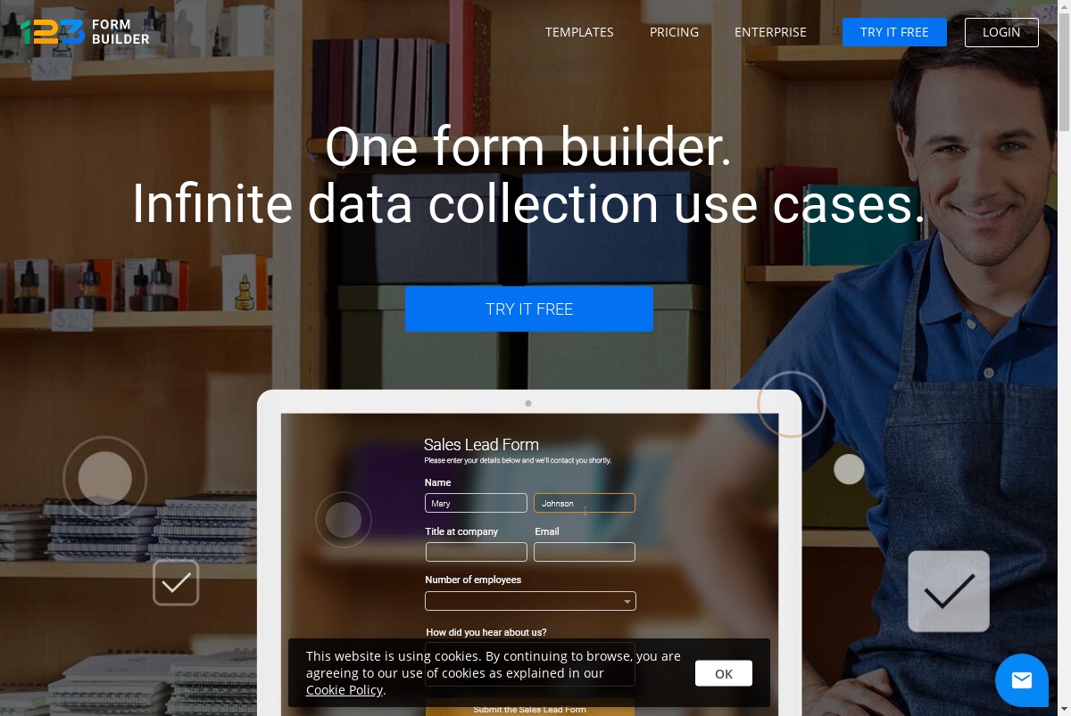Viewport: 1071px width, 716px height.
Task: Click the dropdown arrow in employees field
Action: pyautogui.click(x=627, y=602)
